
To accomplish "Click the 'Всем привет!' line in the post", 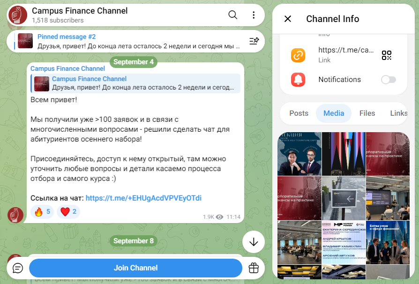I will (x=54, y=100).
